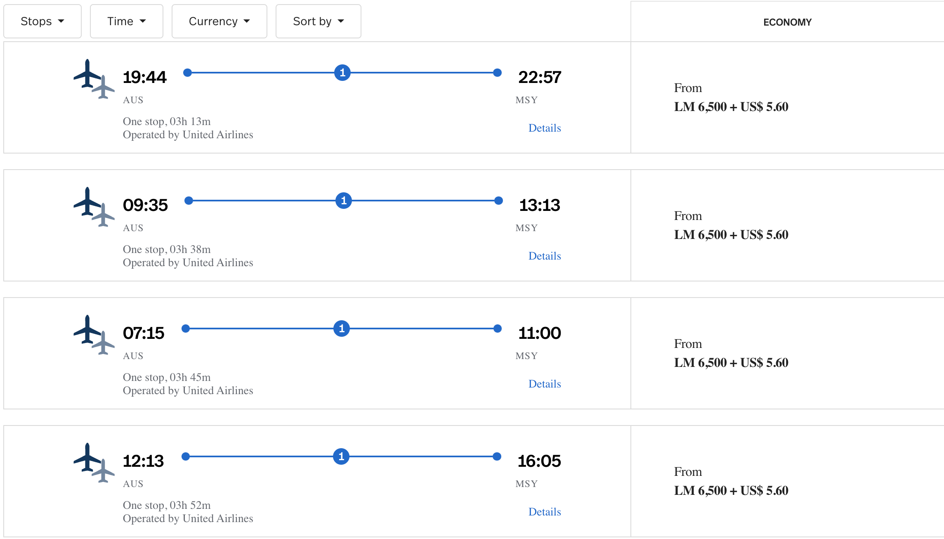Select the Economy column header
Viewport: 944px width, 539px height.
(787, 22)
